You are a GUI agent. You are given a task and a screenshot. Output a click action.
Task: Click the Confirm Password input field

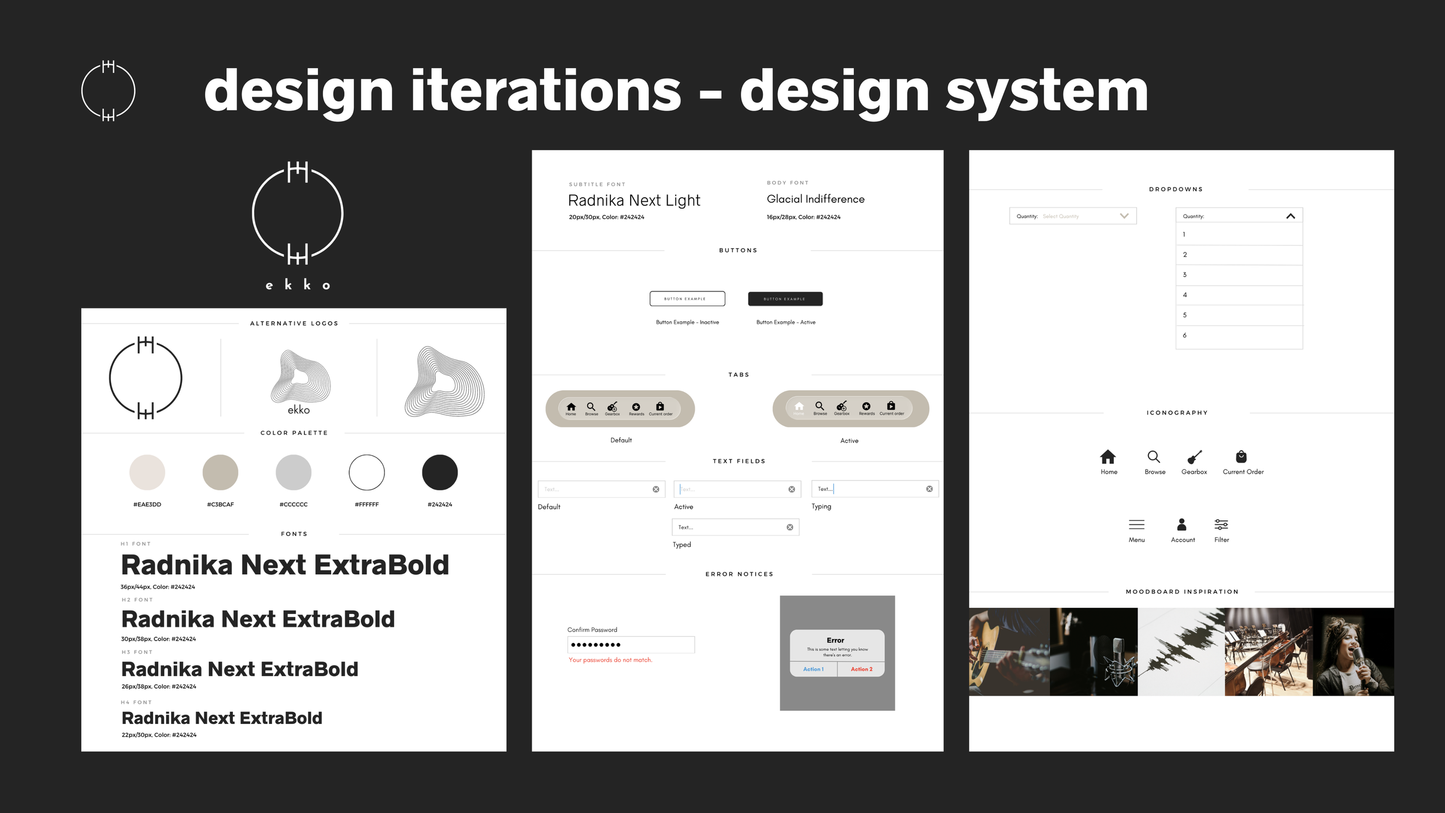point(631,645)
